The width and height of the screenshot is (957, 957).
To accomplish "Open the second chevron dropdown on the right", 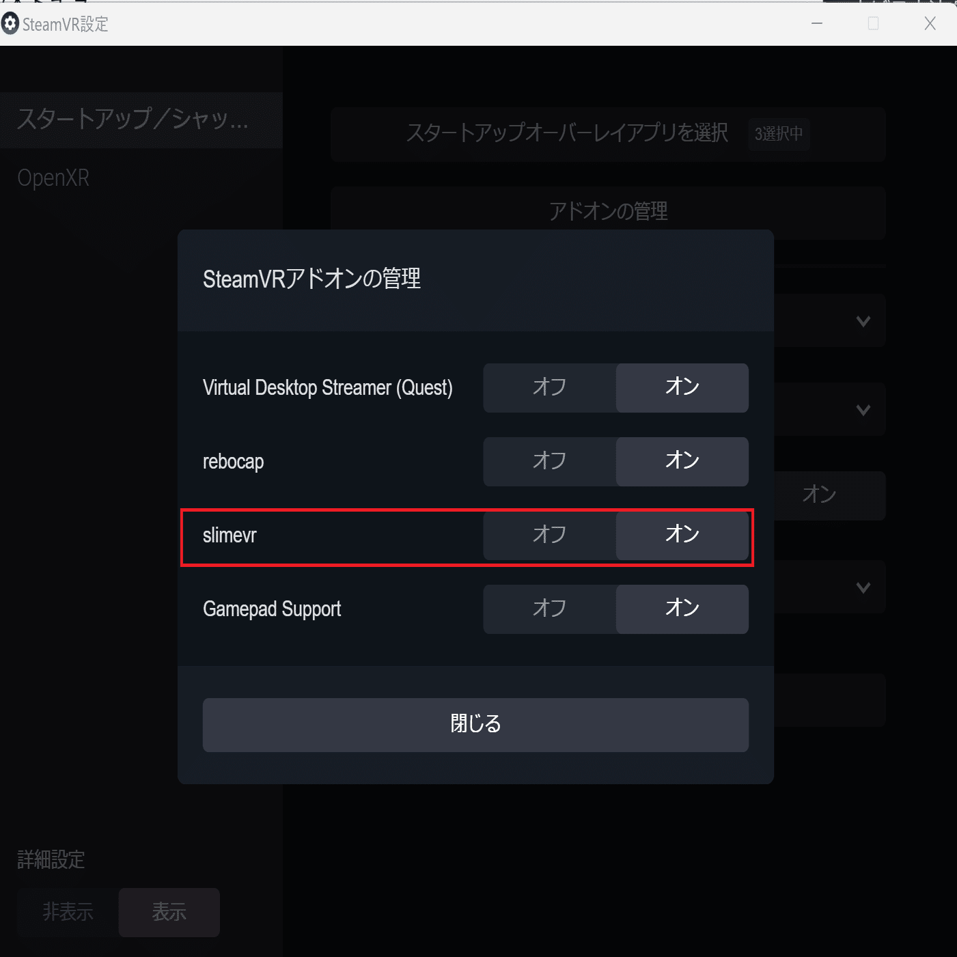I will pos(863,409).
